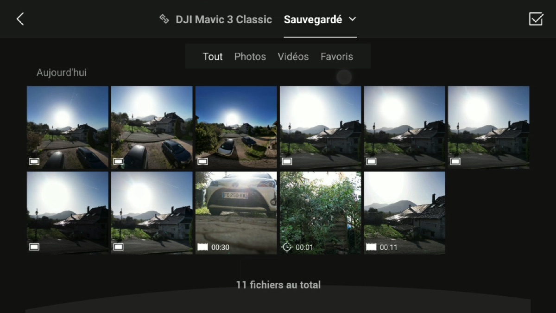Show only Photos in the album
Viewport: 556px width, 313px height.
click(250, 57)
